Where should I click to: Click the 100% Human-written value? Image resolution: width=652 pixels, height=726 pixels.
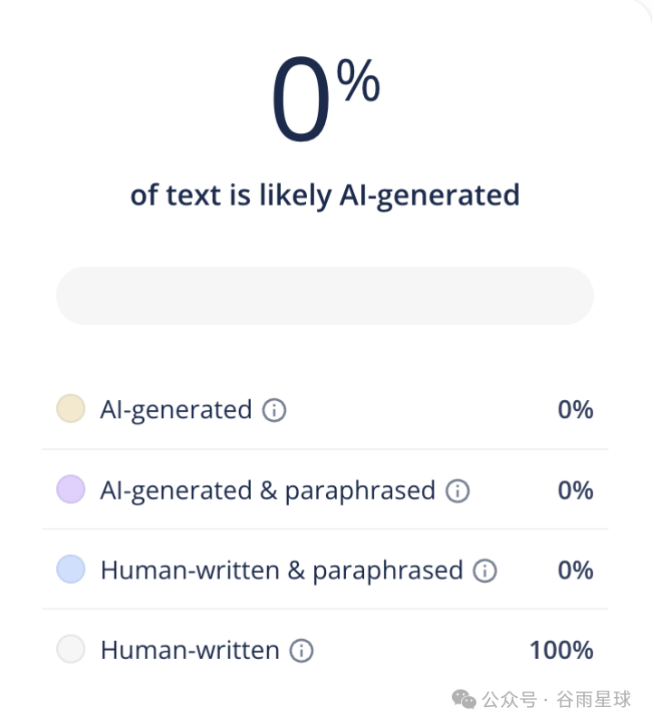point(561,650)
